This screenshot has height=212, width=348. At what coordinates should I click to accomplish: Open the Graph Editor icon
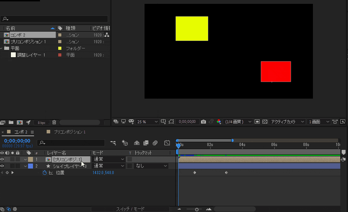[167, 143]
